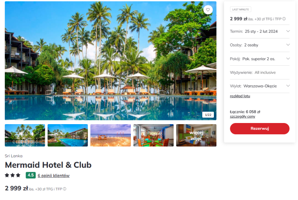Open the Wylot departure airport dropdown
Screen dimensions: 298x200
(260, 86)
